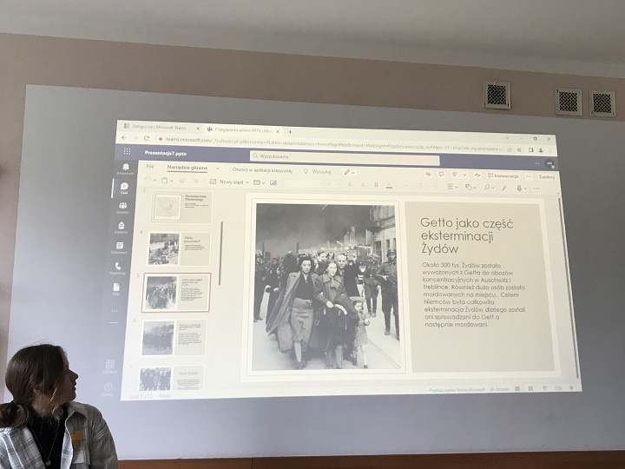Image resolution: width=625 pixels, height=469 pixels.
Task: Click Notatki in the status bar
Action: point(500,389)
